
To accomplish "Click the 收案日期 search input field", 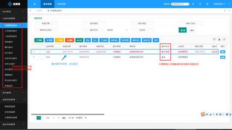I will click(x=69, y=23).
